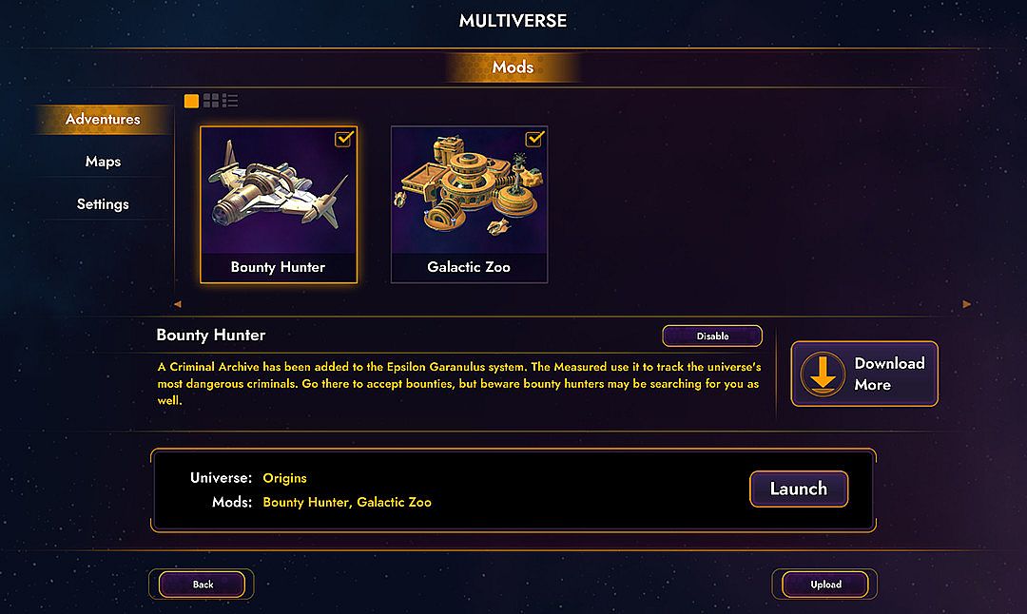1027x614 pixels.
Task: Click the orange download arrow icon
Action: [823, 374]
